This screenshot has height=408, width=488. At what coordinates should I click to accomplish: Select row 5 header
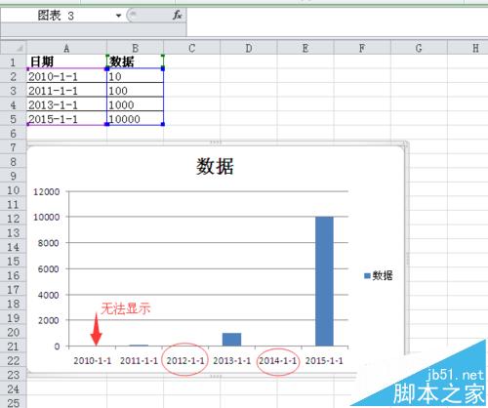(13, 119)
